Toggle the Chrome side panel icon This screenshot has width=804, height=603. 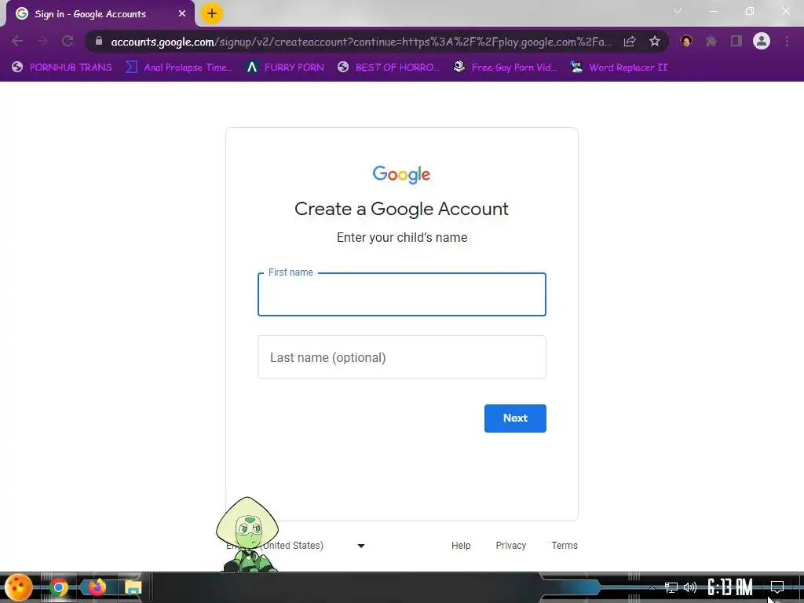click(736, 41)
